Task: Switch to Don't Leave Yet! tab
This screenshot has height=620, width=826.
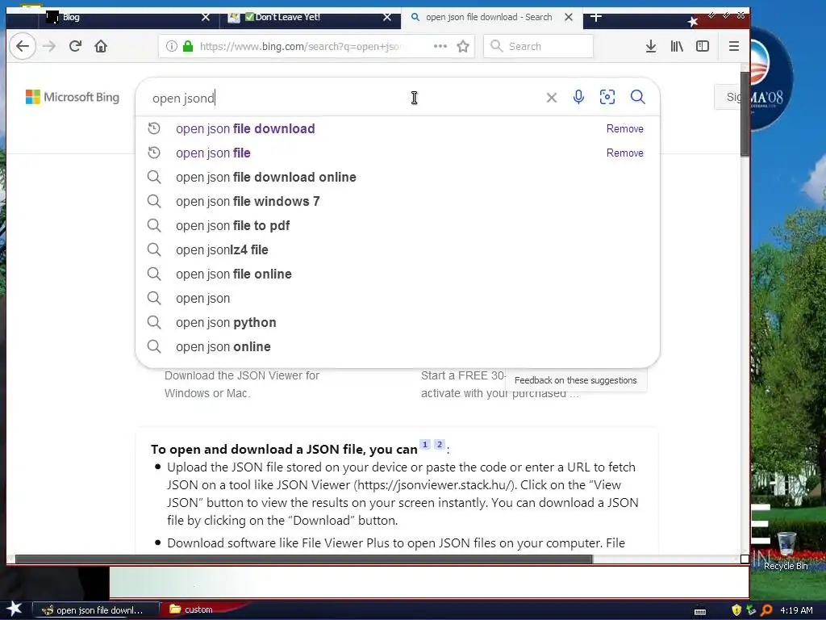Action: [x=310, y=18]
